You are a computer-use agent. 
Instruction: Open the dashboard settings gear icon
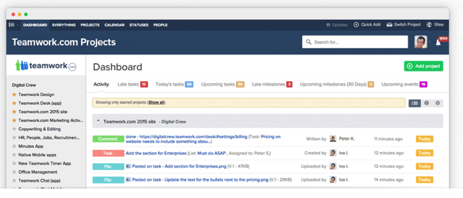pyautogui.click(x=437, y=103)
